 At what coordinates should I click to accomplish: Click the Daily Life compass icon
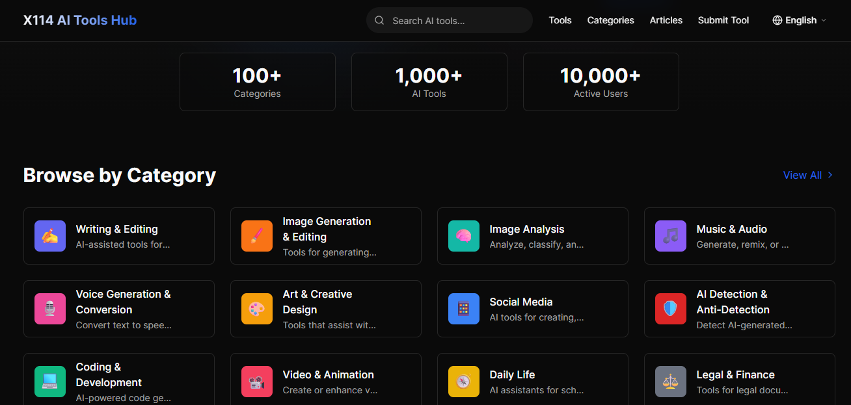tap(464, 382)
